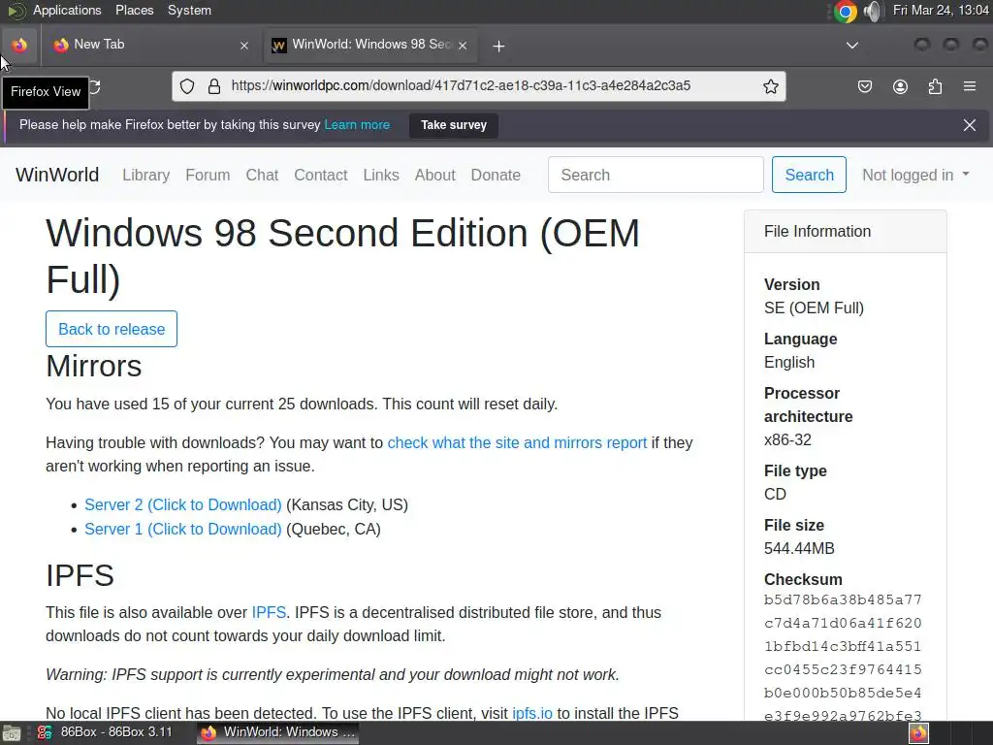Click the address bar URL
Screen dimensions: 993x745
tap(461, 85)
